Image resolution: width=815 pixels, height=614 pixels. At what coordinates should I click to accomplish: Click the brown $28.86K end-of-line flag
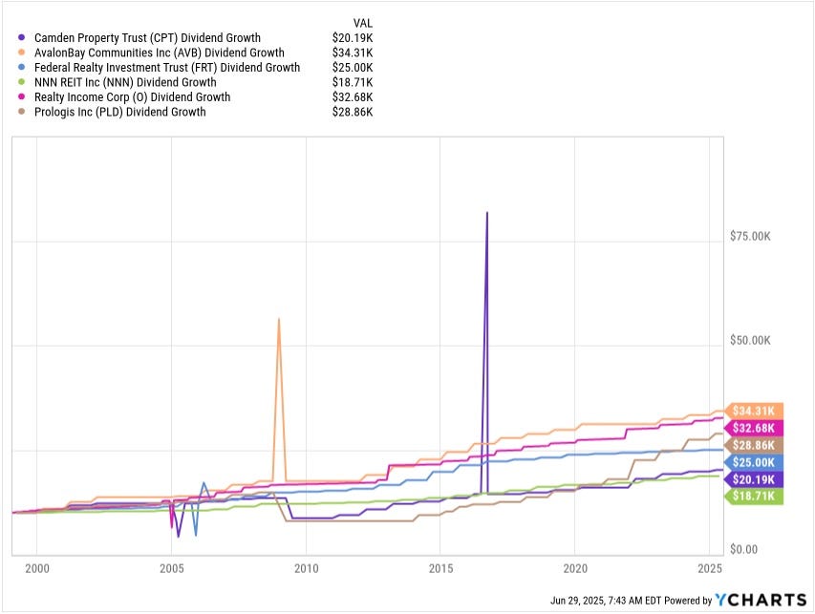click(754, 445)
